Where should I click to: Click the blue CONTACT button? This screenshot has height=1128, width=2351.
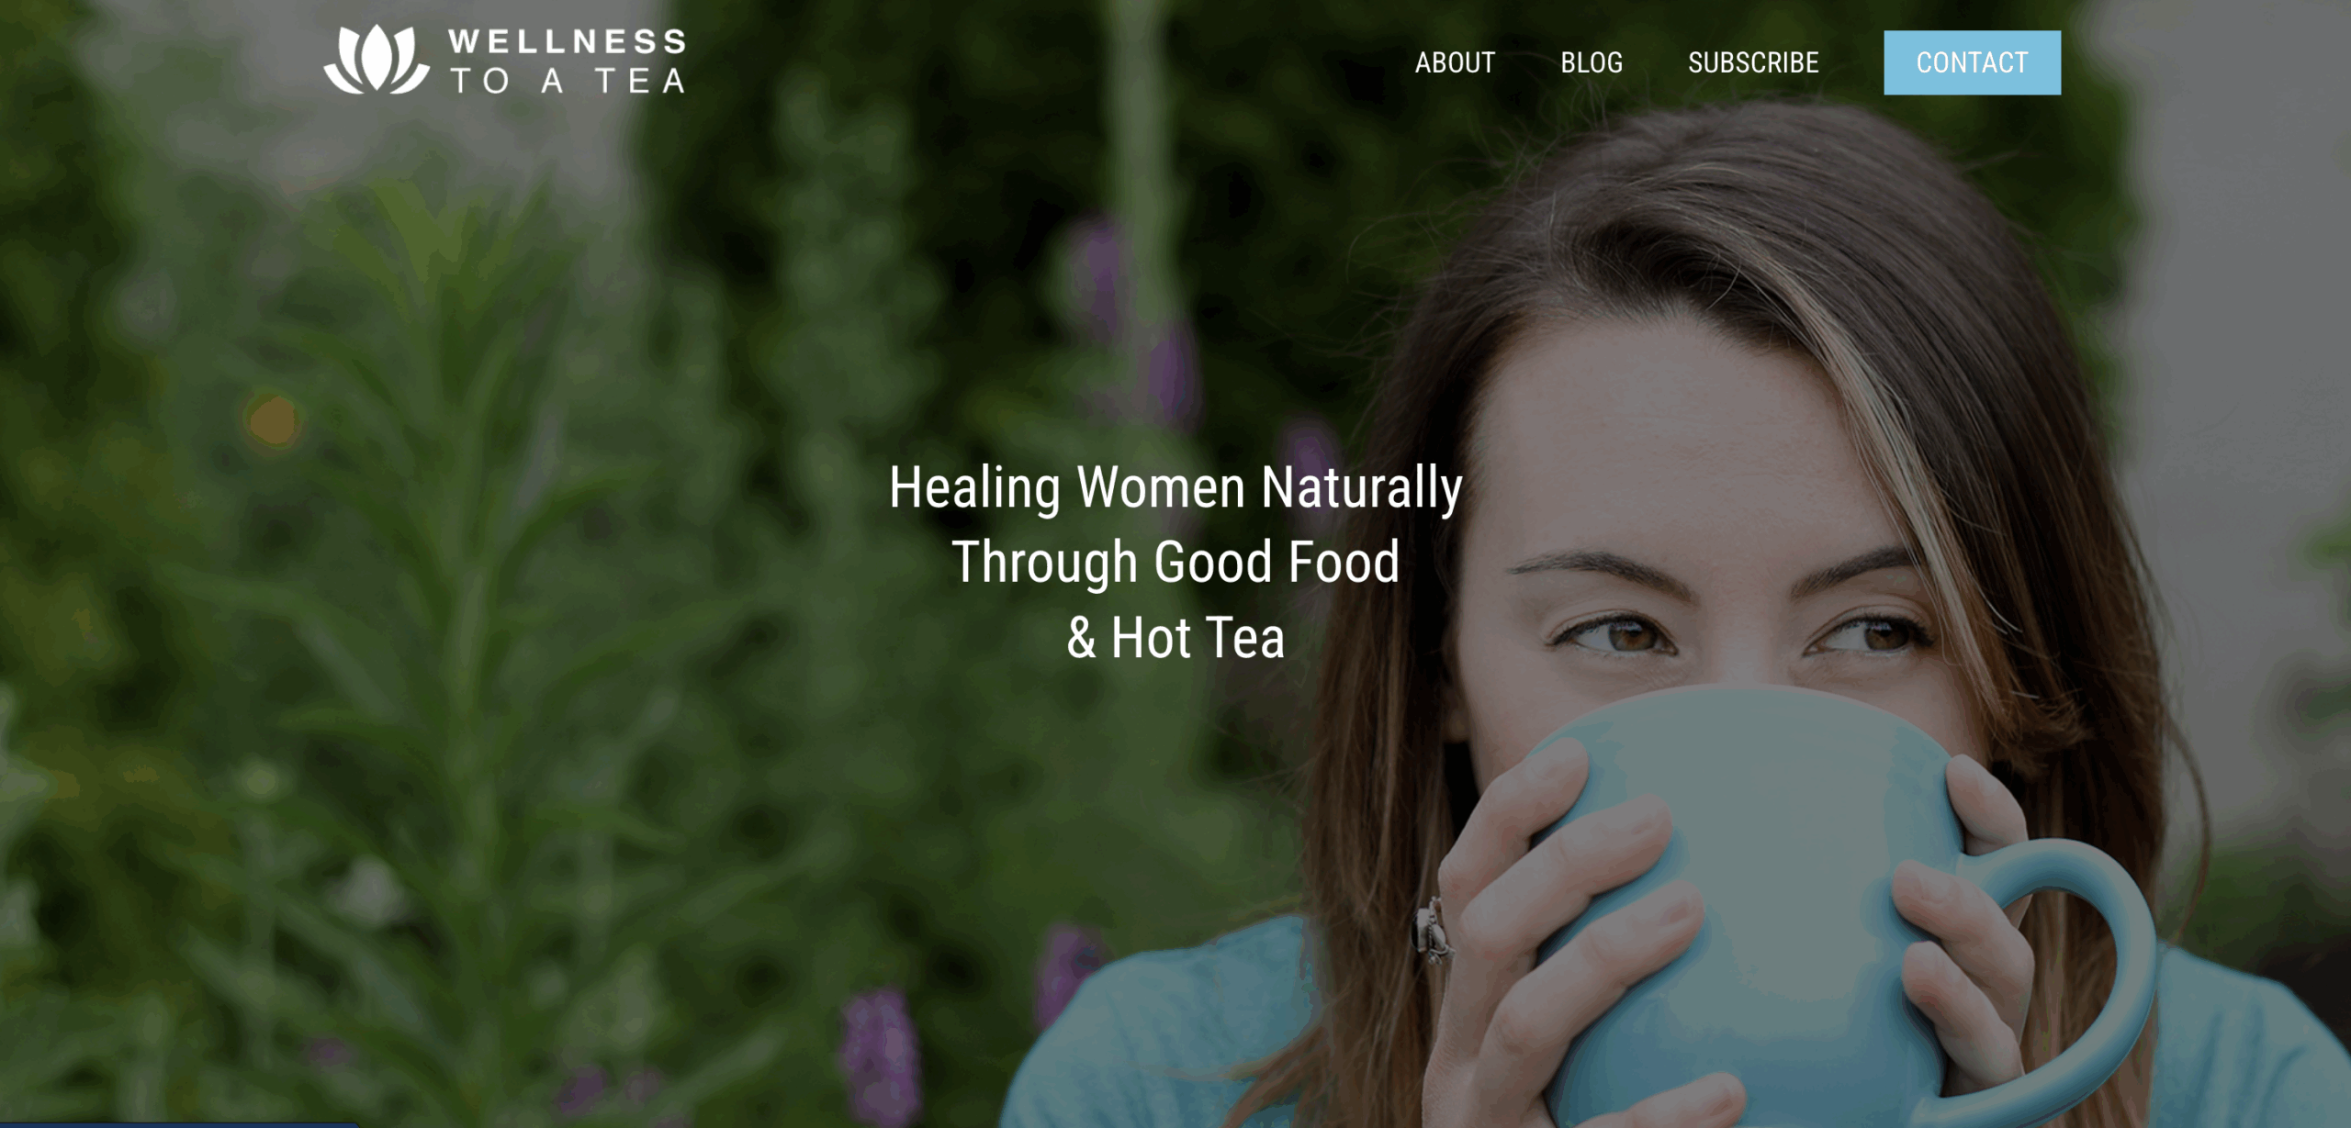pos(1972,62)
